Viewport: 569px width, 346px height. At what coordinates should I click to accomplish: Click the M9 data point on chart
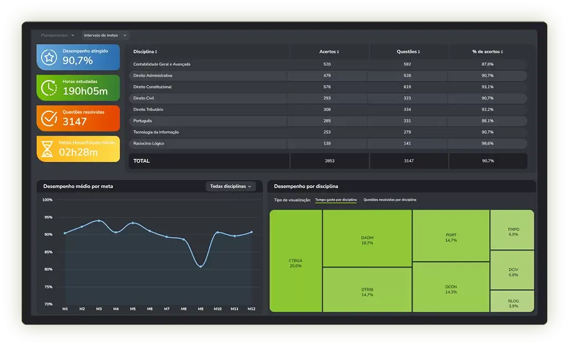200,266
